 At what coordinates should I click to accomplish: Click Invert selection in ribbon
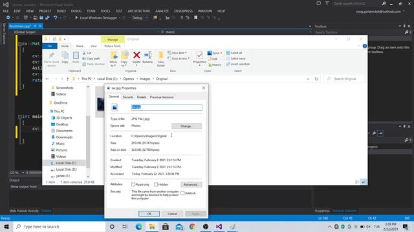coord(238,64)
